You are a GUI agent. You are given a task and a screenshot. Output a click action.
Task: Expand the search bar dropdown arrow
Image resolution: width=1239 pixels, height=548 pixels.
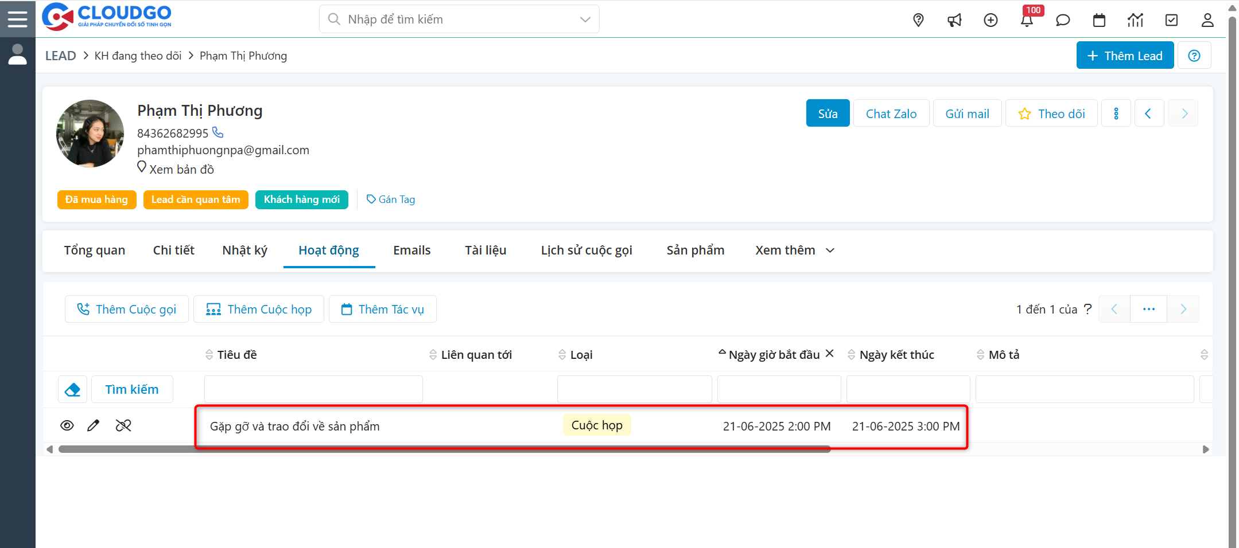pyautogui.click(x=585, y=19)
